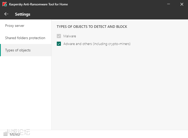
Task: Click the Adware and others label text
Action: 97,44
